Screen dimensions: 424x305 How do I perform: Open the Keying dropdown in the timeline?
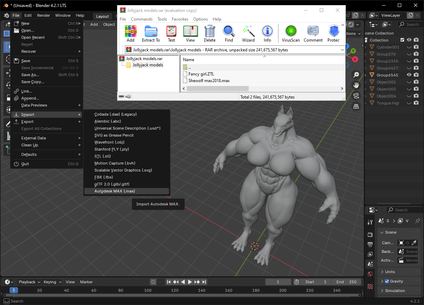coord(52,282)
